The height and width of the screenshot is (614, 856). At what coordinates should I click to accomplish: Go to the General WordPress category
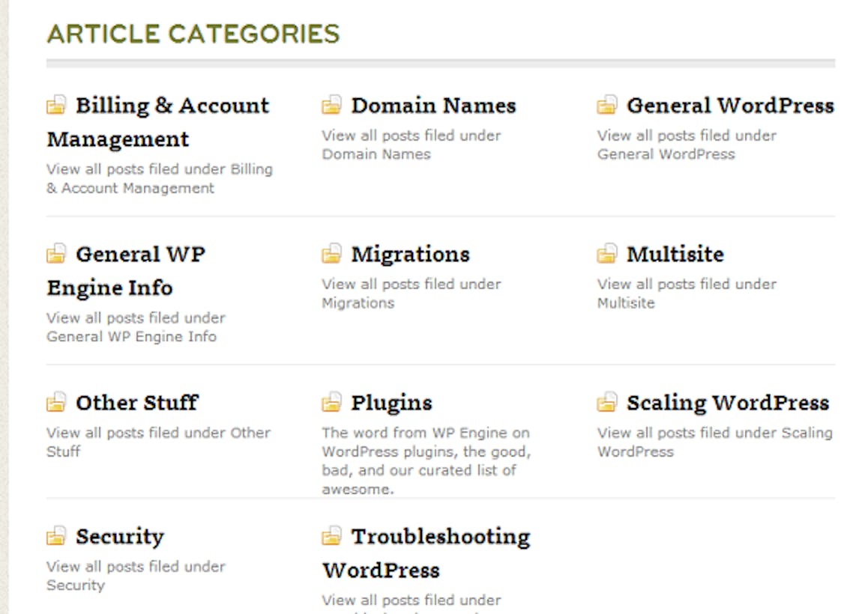point(730,106)
